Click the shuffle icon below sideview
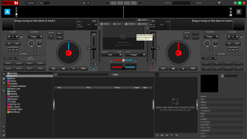The width and height of the screenshot is (247, 139). point(167,135)
